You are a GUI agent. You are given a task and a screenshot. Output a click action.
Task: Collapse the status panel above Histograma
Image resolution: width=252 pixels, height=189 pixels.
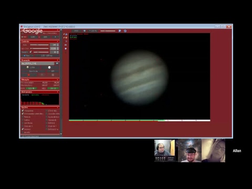tap(58, 80)
